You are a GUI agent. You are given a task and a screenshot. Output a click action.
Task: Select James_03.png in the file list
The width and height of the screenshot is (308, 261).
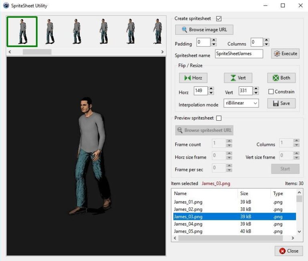point(235,217)
